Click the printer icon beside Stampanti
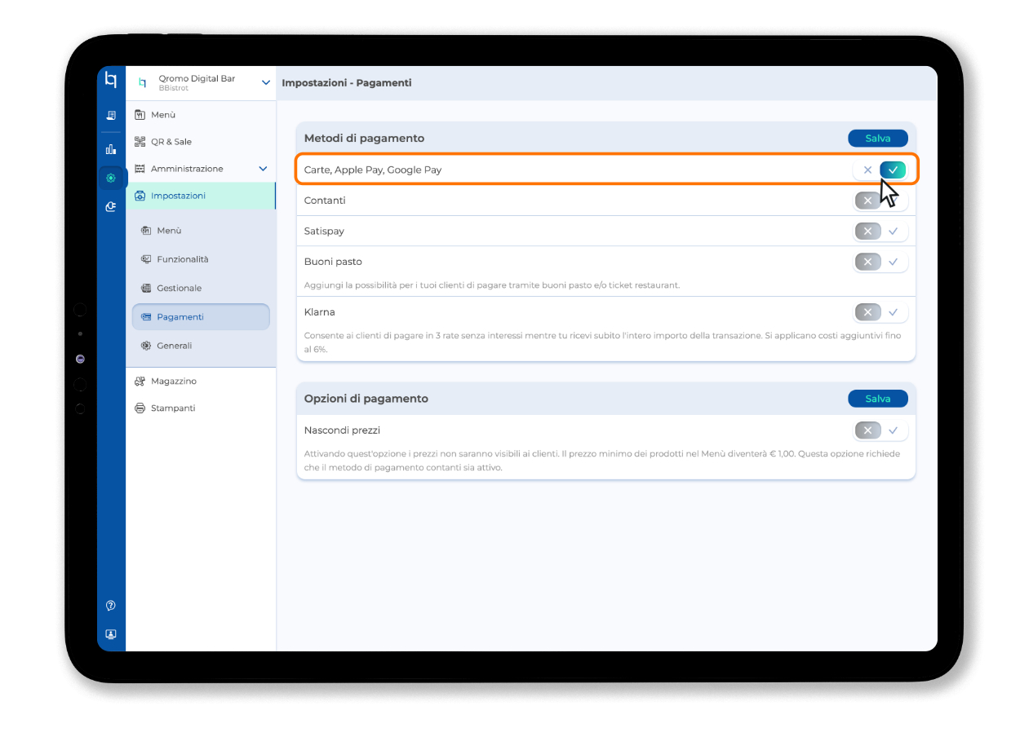 (x=140, y=408)
